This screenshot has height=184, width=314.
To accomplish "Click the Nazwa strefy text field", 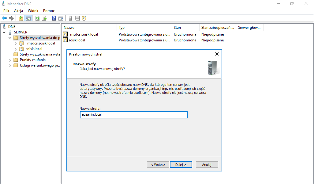I will (133, 115).
